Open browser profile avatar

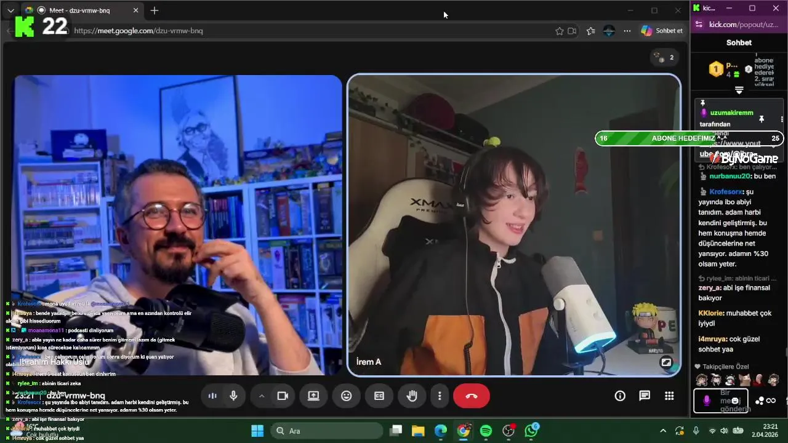[609, 31]
